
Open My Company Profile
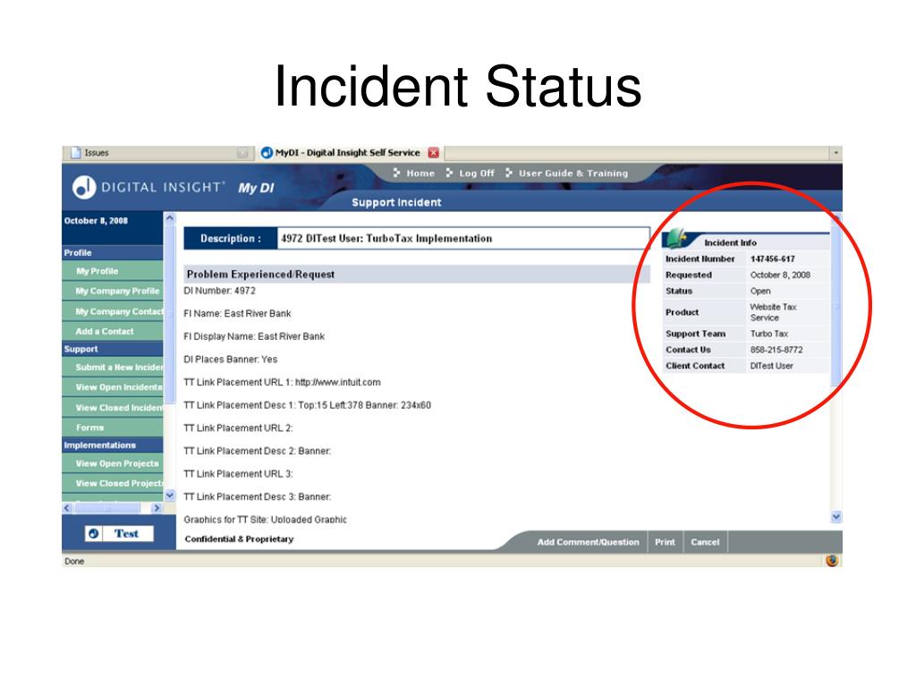[113, 291]
